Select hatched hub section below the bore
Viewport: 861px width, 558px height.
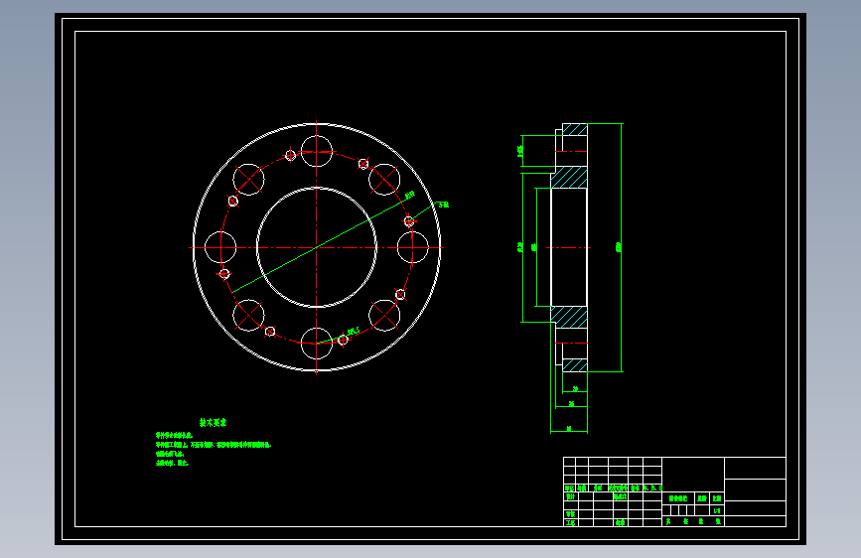pos(569,318)
